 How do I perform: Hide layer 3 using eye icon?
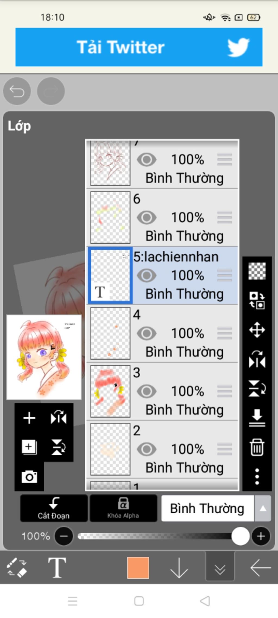point(147,391)
